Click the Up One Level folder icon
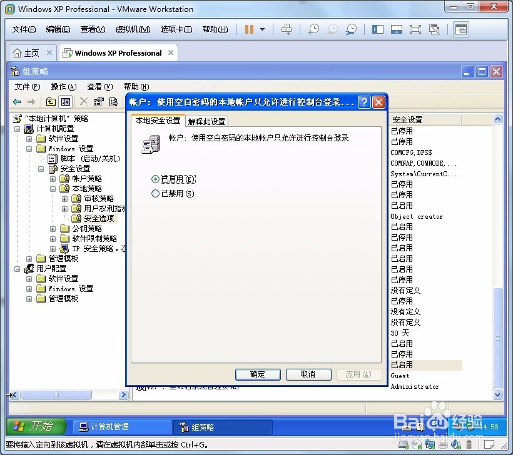Screen dimensions: 513x455 pos(49,101)
